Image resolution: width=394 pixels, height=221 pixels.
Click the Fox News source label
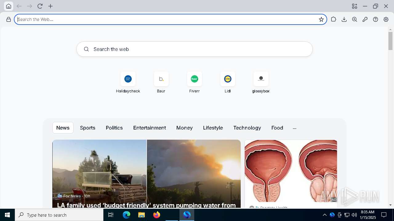pyautogui.click(x=72, y=196)
